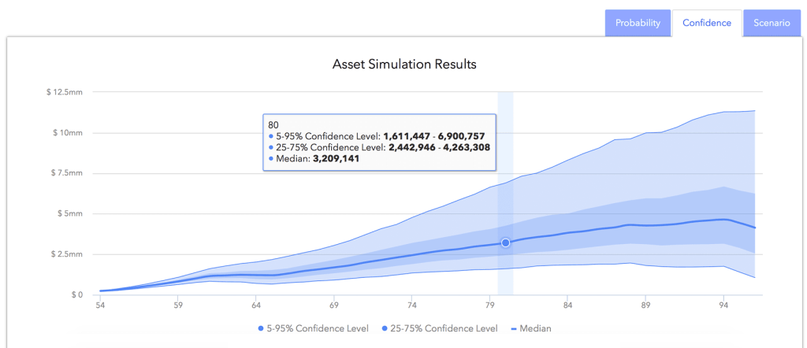Switch to the Probability tab
Screen dimensions: 807x348
click(638, 23)
